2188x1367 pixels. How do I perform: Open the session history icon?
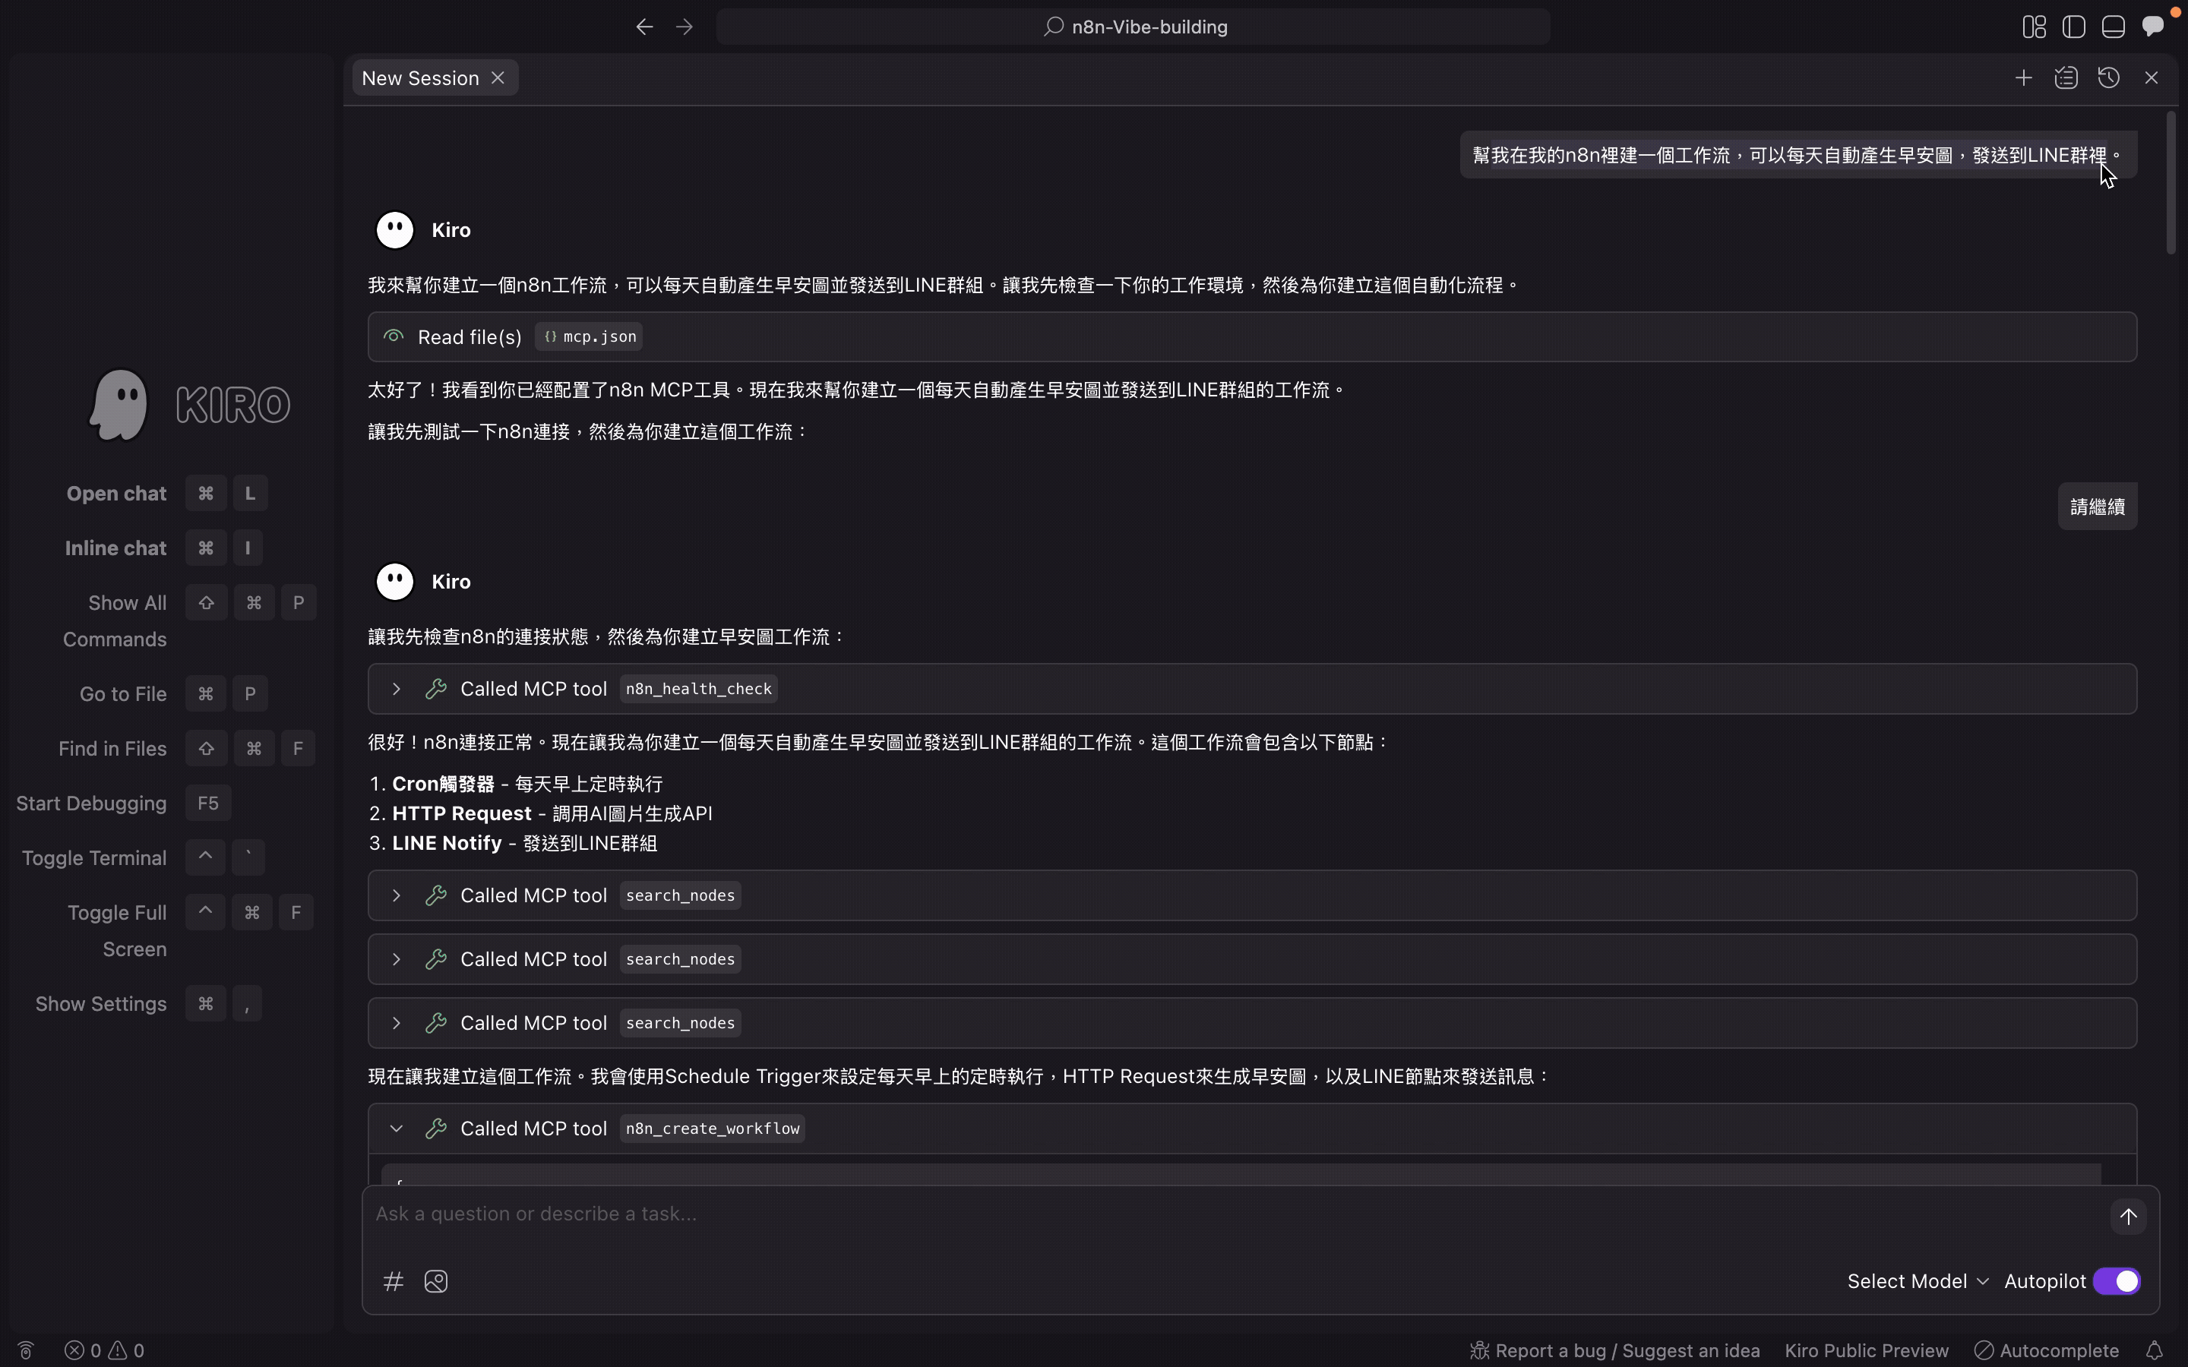click(x=2108, y=79)
